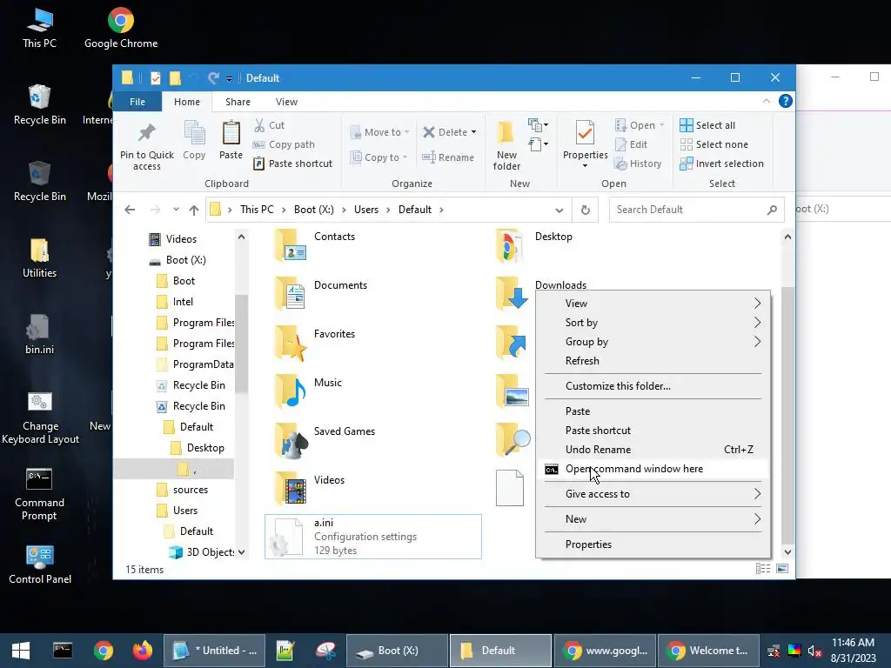Switch to Boot (X:) taskbar window
The image size is (891, 668).
click(x=397, y=651)
